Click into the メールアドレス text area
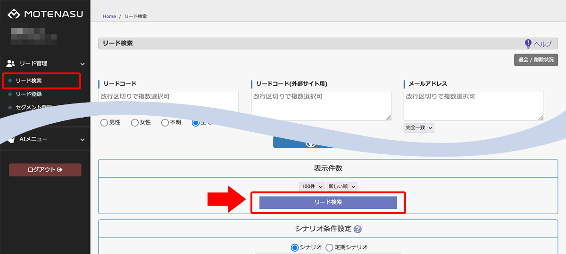 coord(473,105)
